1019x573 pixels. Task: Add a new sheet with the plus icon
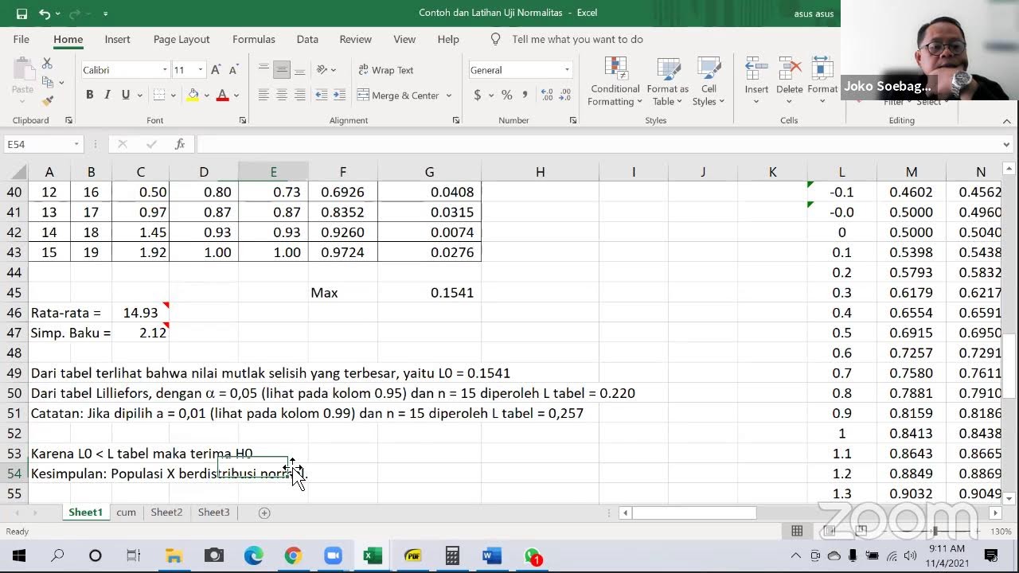pos(264,513)
